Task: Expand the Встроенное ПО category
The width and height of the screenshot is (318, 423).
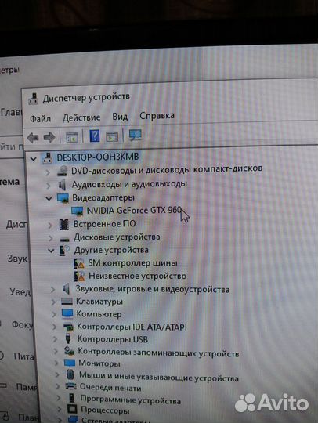Action: click(50, 226)
